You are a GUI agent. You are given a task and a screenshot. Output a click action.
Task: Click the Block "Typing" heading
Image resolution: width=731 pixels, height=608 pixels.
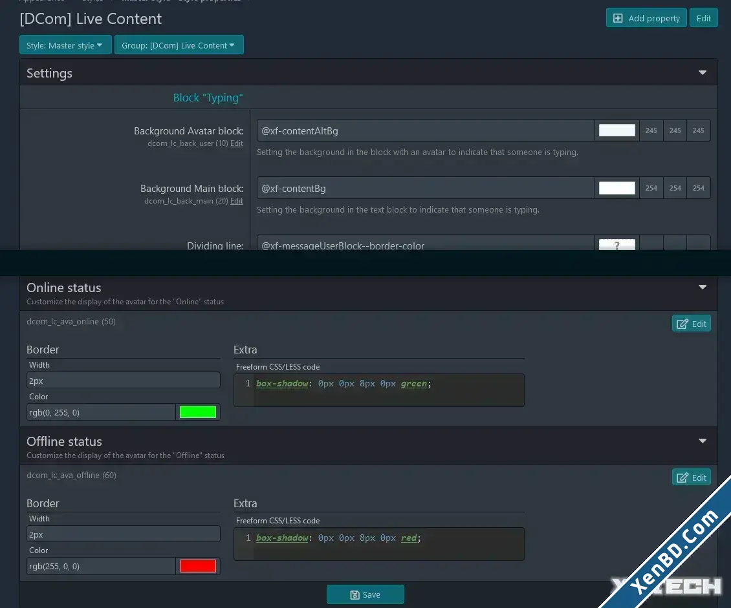(x=208, y=98)
